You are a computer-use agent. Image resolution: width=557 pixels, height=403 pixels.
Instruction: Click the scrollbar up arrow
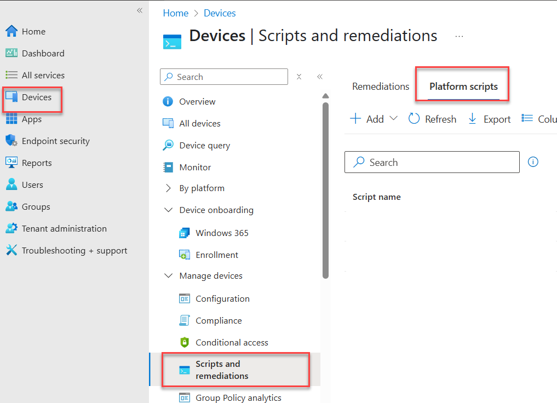coord(325,96)
